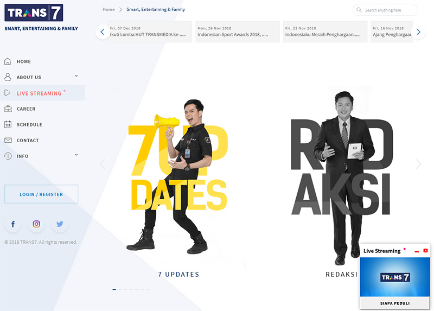Open the ABOUT US menu item
The width and height of the screenshot is (434, 311).
tap(29, 77)
